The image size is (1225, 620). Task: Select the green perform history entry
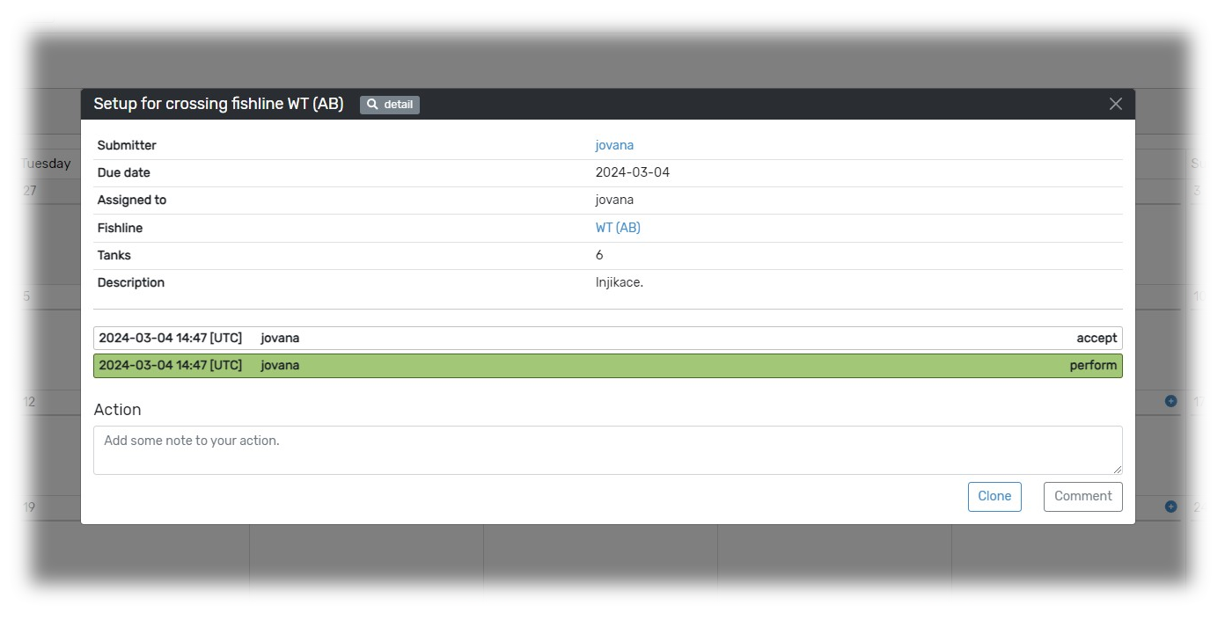click(x=607, y=366)
